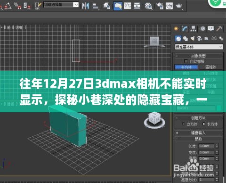Select the Lights category icon
Image resolution: width=226 pixels, height=183 pixels.
pos(193,38)
